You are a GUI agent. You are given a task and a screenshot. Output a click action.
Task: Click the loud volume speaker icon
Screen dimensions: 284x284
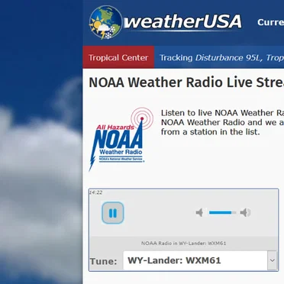pyautogui.click(x=246, y=212)
